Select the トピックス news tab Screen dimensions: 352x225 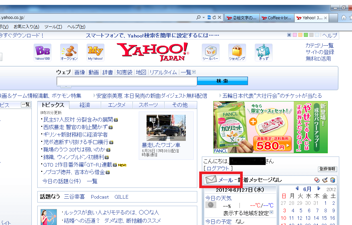coord(53,105)
